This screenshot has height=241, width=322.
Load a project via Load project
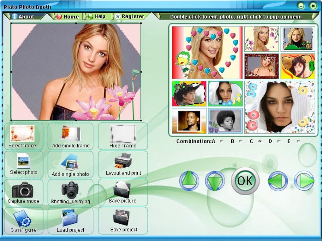click(x=70, y=221)
